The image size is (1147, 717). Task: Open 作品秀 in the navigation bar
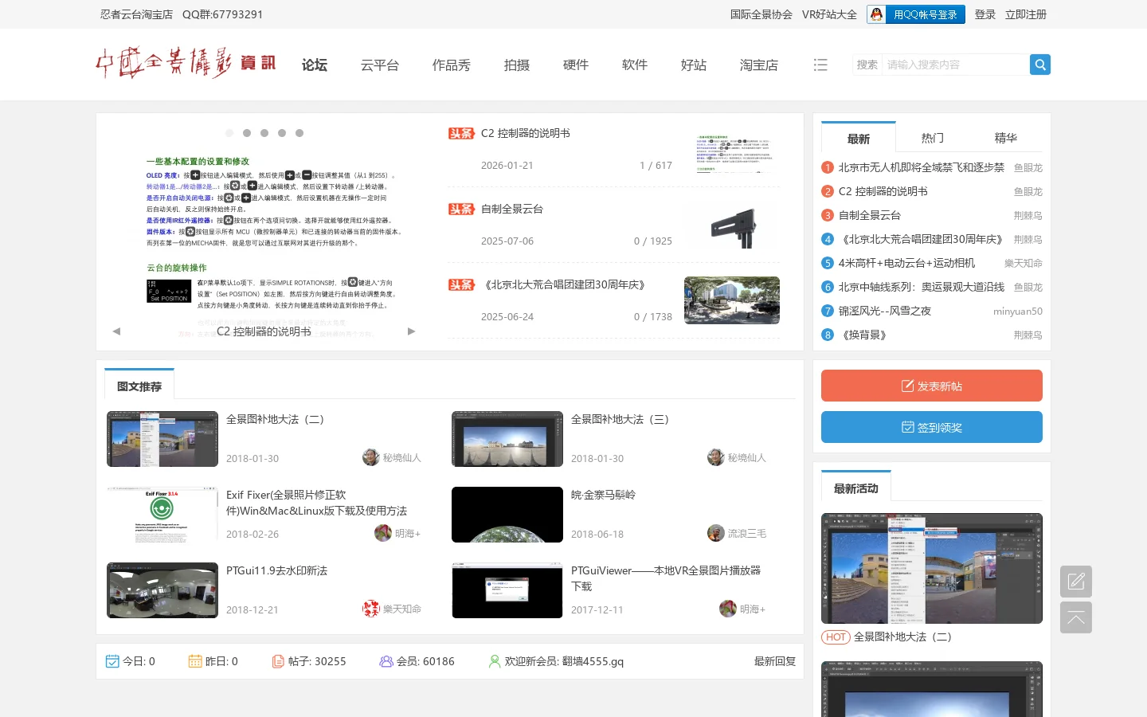pos(452,65)
